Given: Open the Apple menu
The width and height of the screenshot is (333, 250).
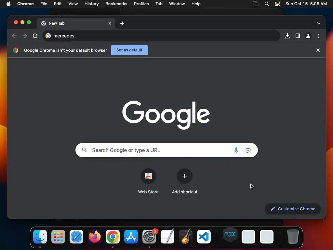Looking at the screenshot, I should (8, 4).
